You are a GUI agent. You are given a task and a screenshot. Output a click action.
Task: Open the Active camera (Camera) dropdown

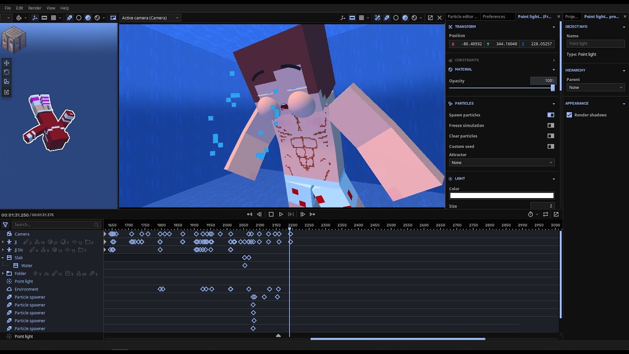(x=150, y=18)
